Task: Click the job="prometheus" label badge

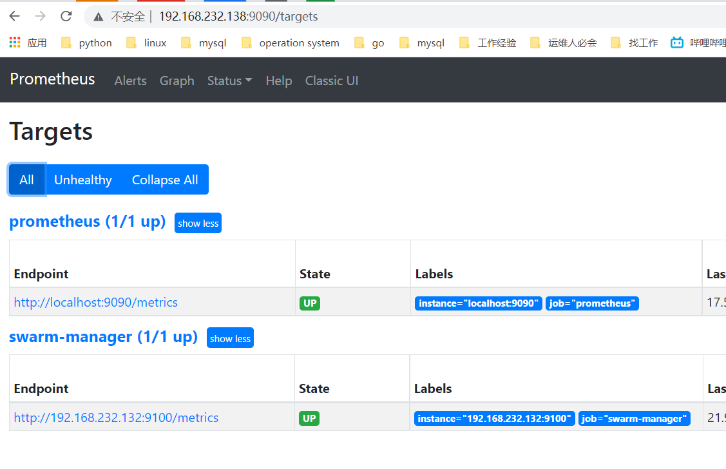Action: (592, 303)
